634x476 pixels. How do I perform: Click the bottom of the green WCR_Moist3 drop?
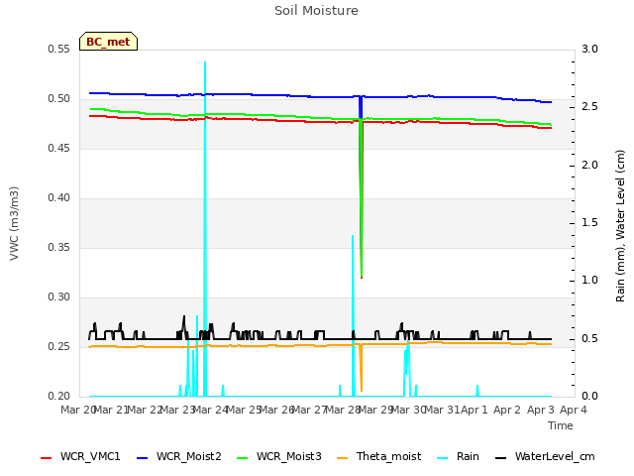pyautogui.click(x=362, y=276)
